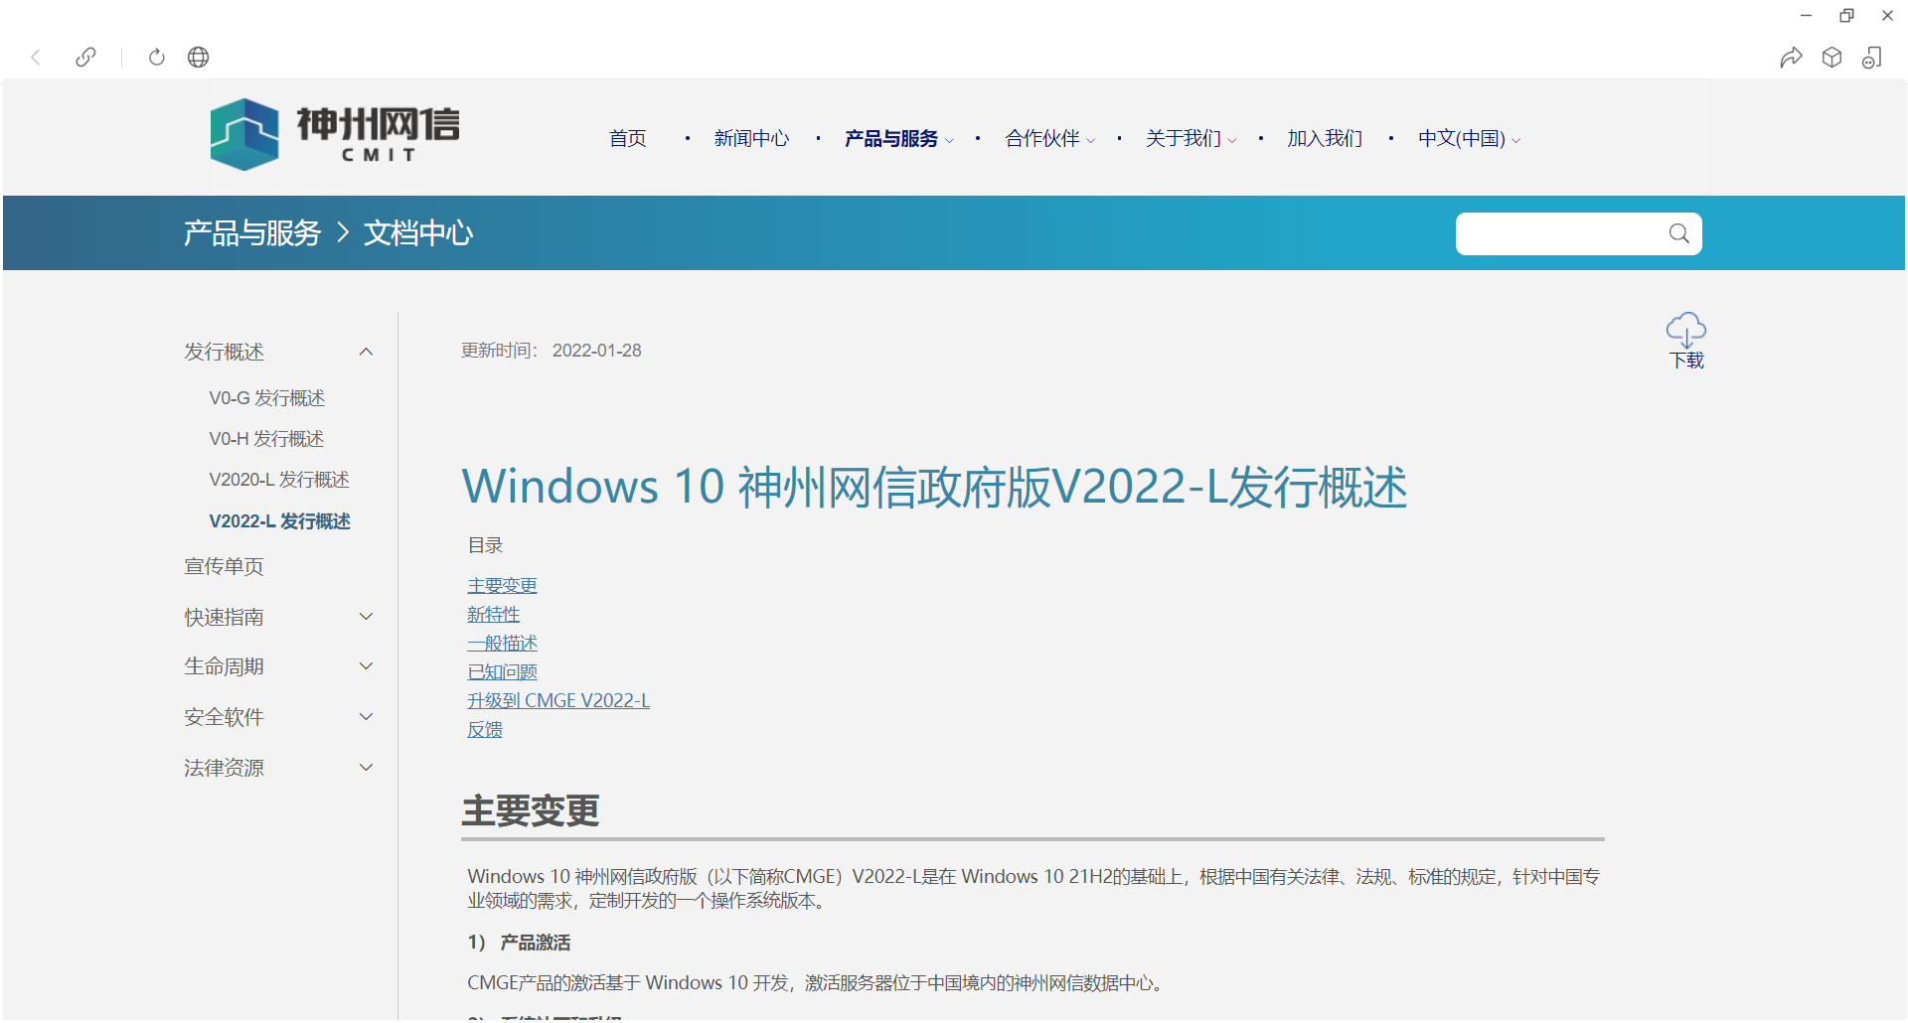Copy page link via chain icon
The height and width of the screenshot is (1023, 1908).
(86, 57)
